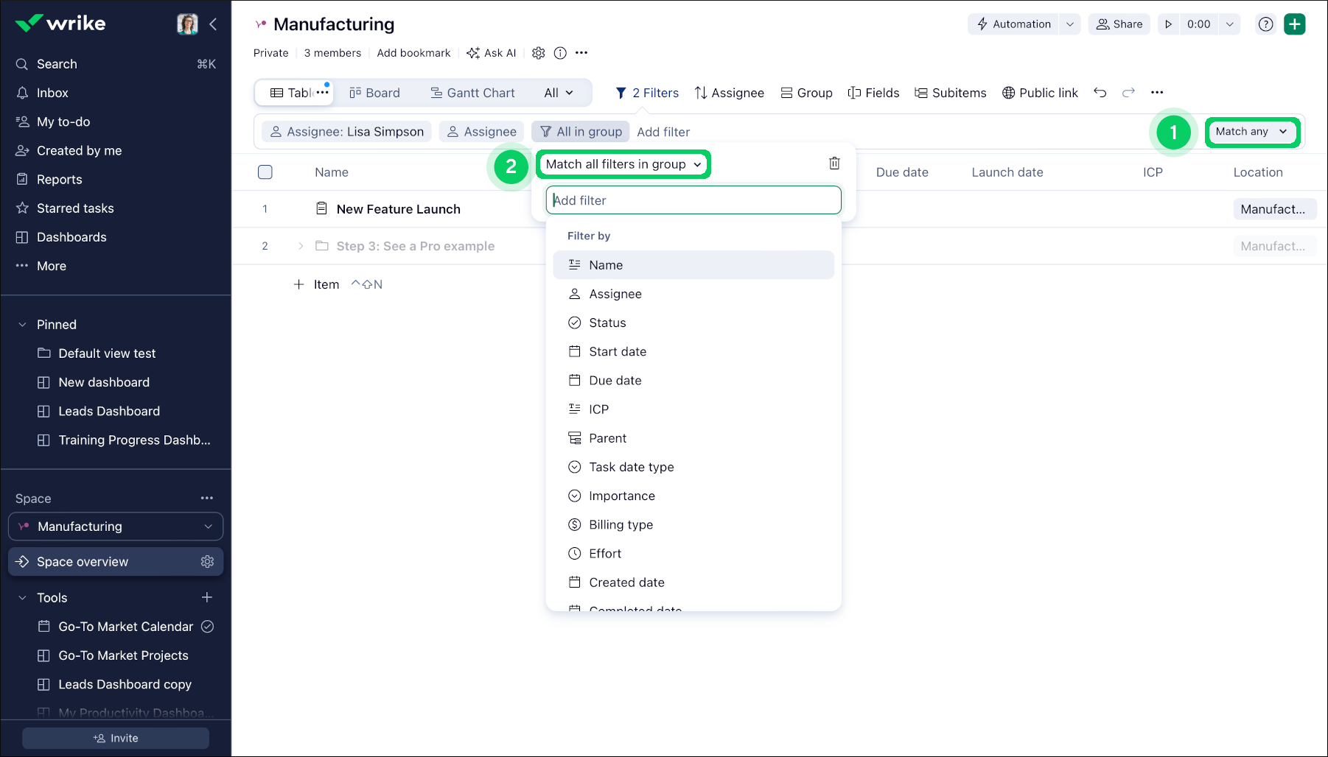Image resolution: width=1328 pixels, height=757 pixels.
Task: Click the Share button
Action: pos(1119,24)
